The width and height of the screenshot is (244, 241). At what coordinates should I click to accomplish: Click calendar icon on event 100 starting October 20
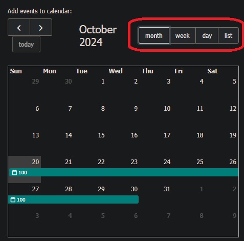pos(14,172)
